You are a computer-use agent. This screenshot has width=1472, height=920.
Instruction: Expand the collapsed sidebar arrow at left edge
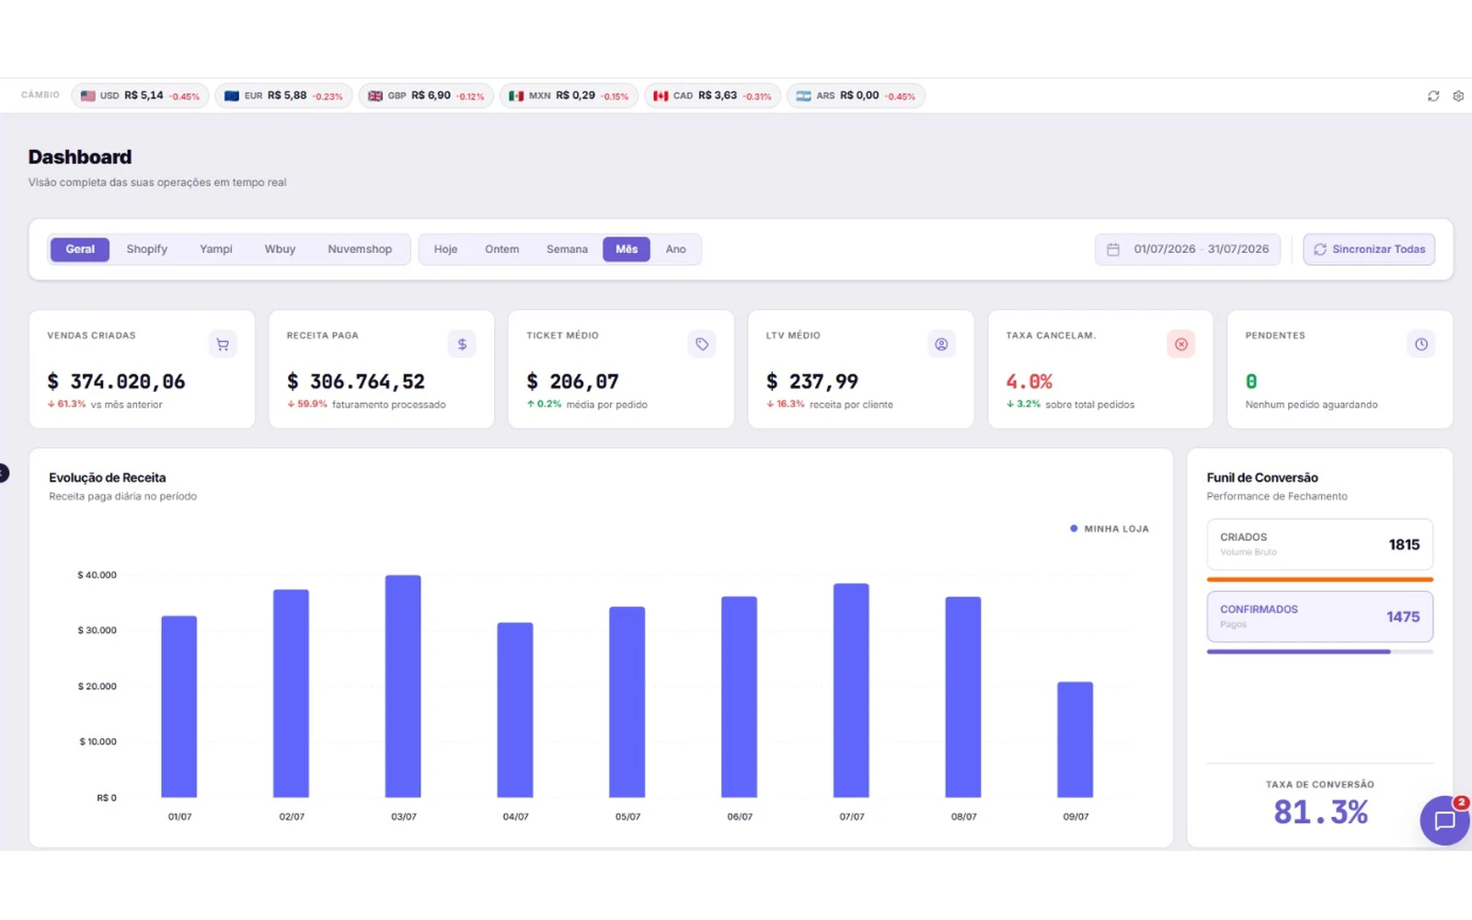pyautogui.click(x=3, y=473)
